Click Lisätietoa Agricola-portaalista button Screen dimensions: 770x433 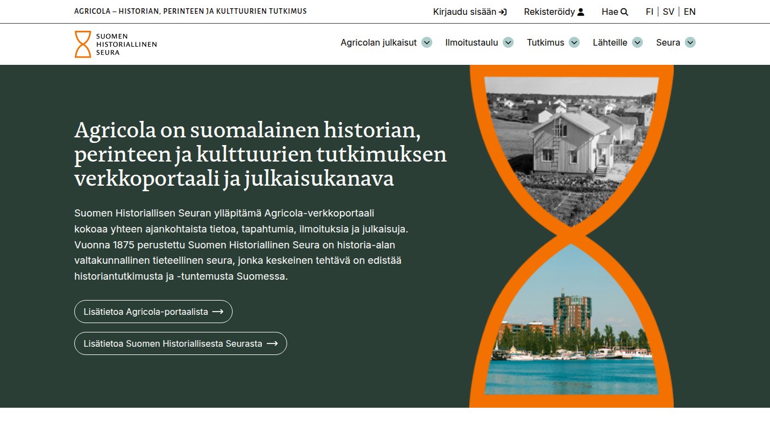(x=153, y=312)
